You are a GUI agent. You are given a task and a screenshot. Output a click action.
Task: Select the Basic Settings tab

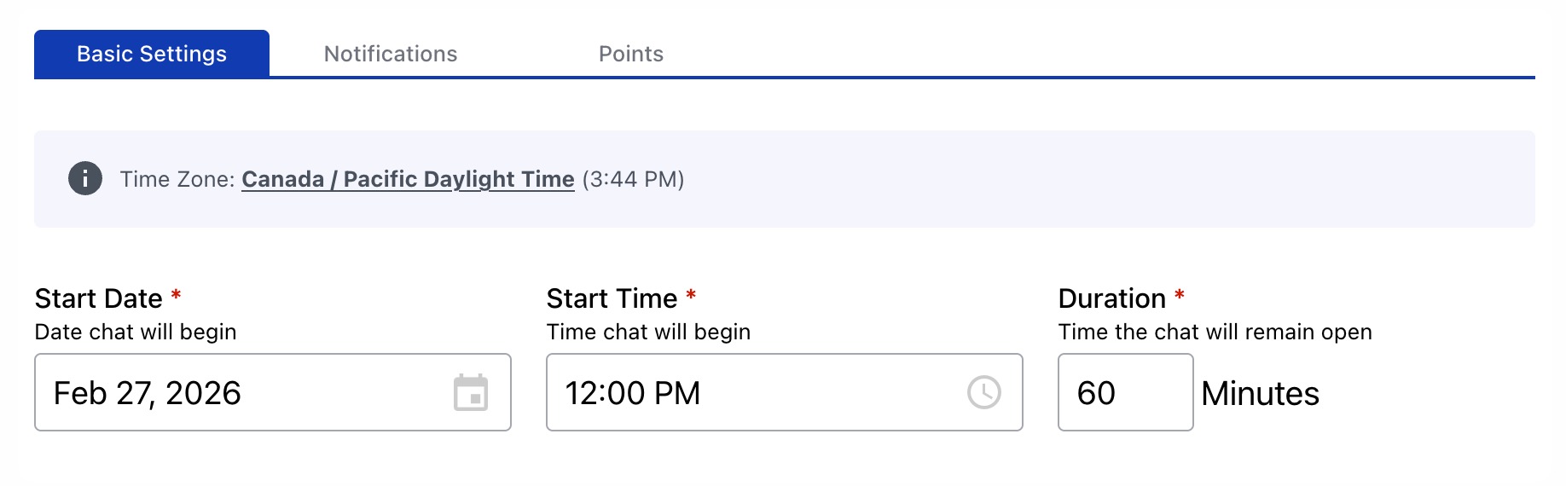(152, 54)
